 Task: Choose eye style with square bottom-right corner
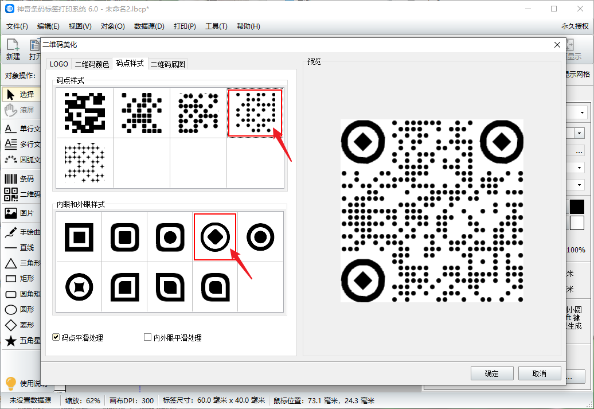pos(215,287)
